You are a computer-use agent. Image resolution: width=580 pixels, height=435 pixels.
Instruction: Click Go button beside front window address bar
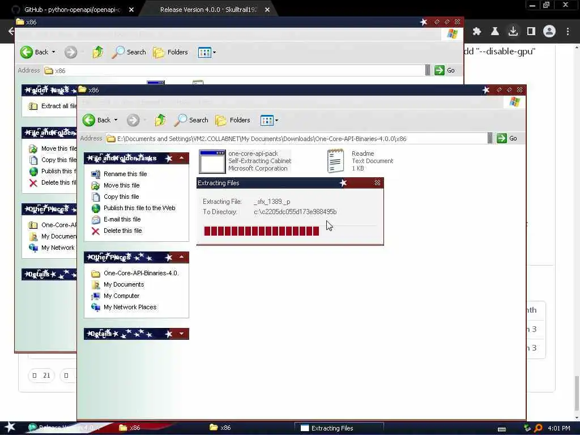pos(507,138)
